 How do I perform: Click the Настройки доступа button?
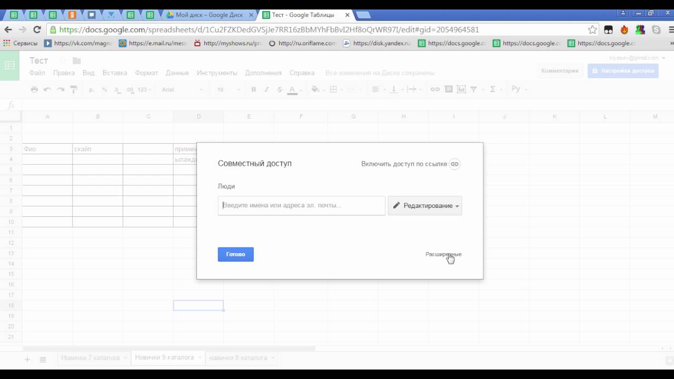(x=623, y=71)
